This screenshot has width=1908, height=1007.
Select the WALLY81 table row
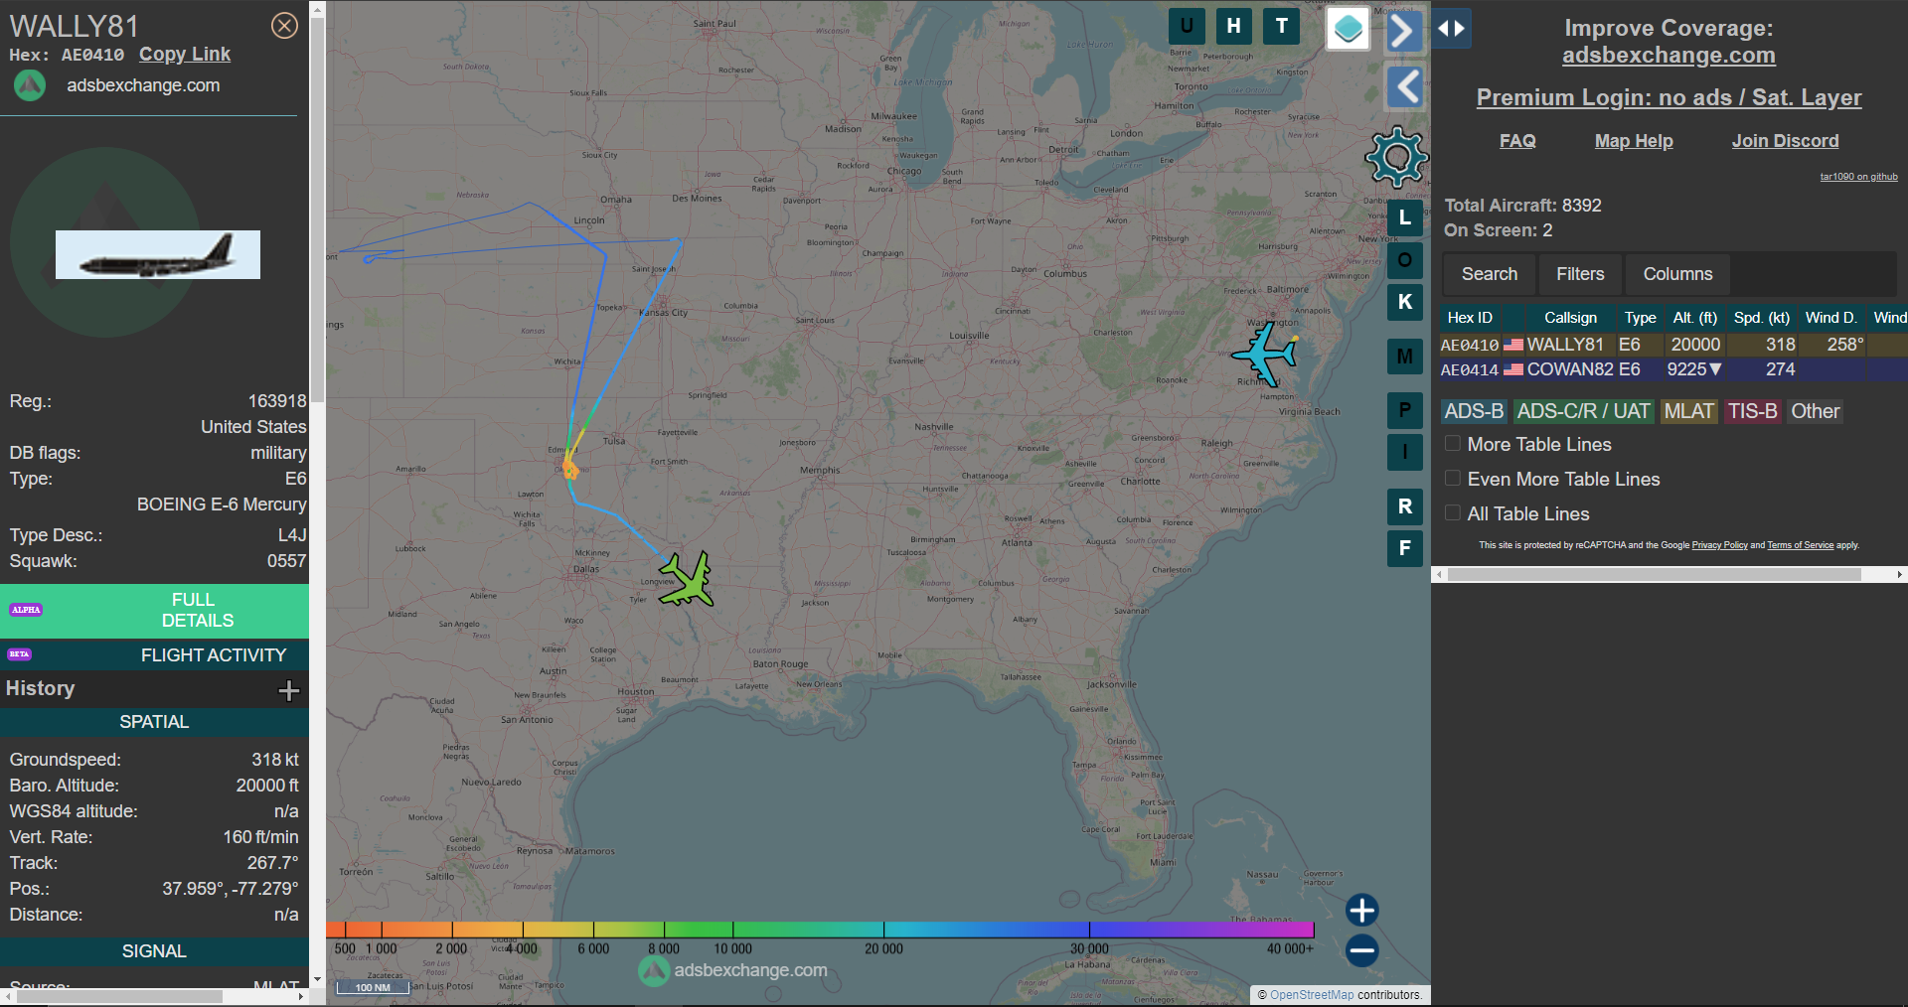(1673, 345)
